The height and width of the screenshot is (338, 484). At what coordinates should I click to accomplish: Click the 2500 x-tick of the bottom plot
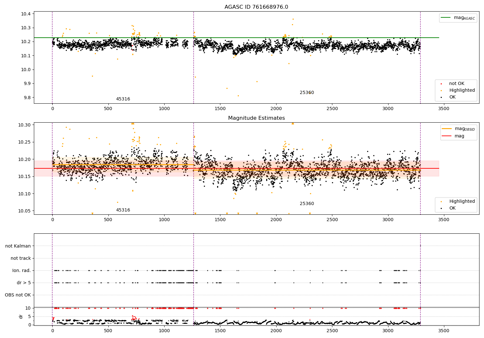coord(332,331)
